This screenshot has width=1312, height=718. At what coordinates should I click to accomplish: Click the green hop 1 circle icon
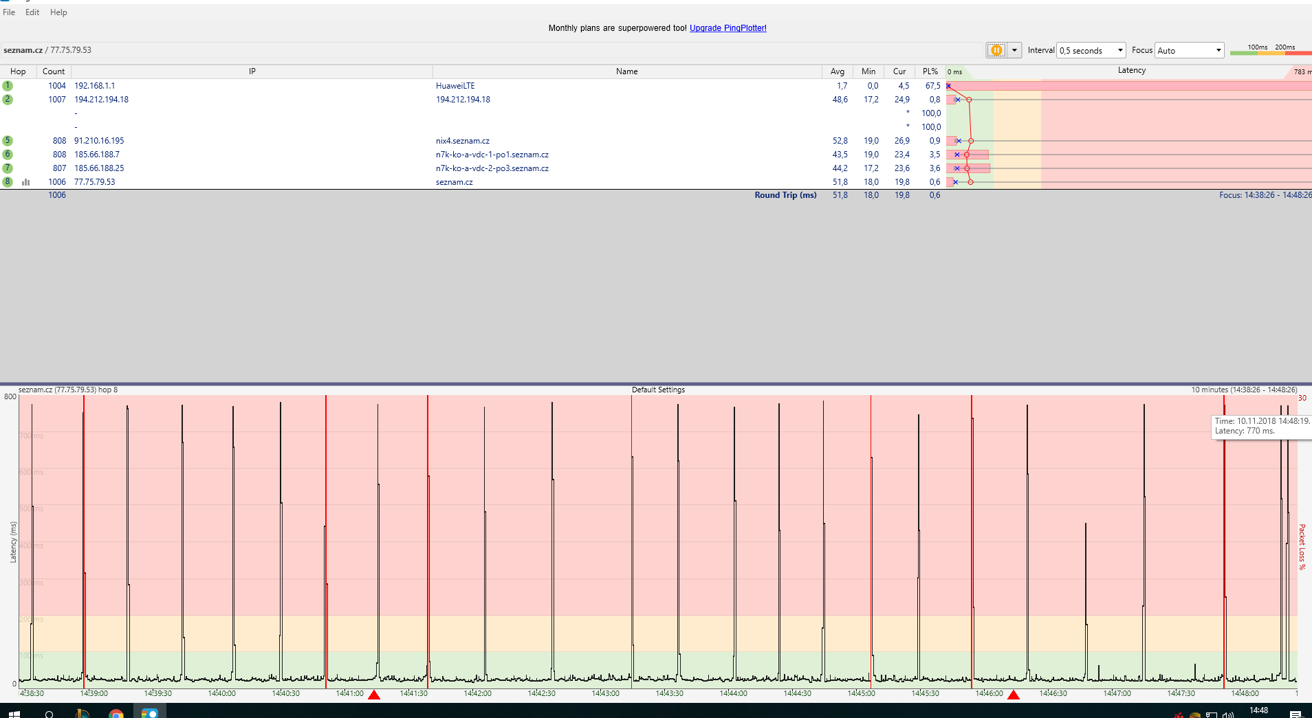pyautogui.click(x=8, y=86)
